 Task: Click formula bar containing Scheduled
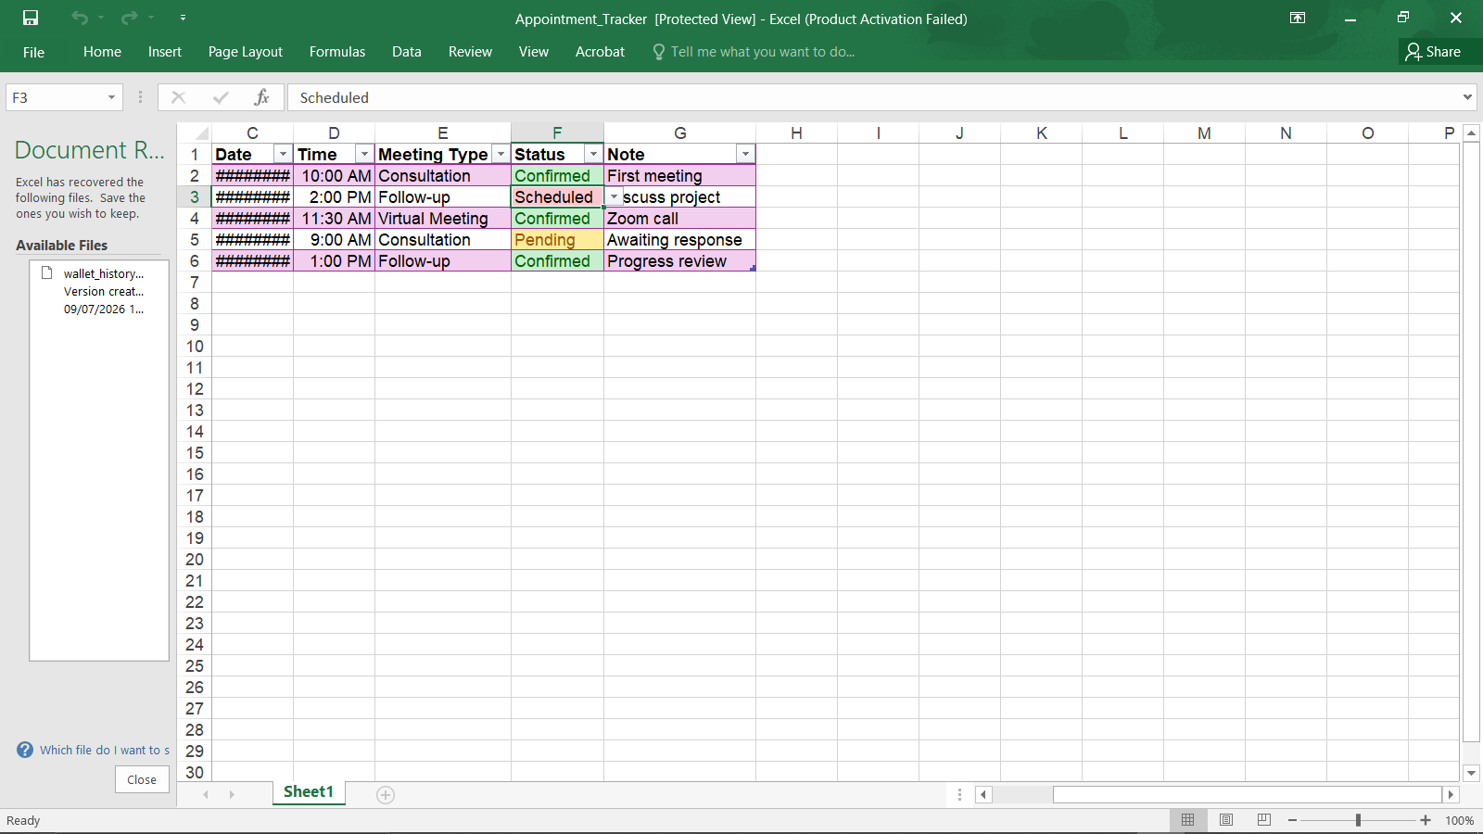pyautogui.click(x=871, y=97)
